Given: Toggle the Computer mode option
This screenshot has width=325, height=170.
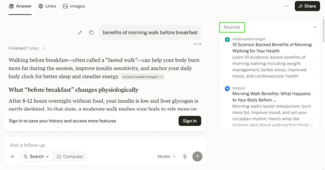Looking at the screenshot, I should pos(70,157).
